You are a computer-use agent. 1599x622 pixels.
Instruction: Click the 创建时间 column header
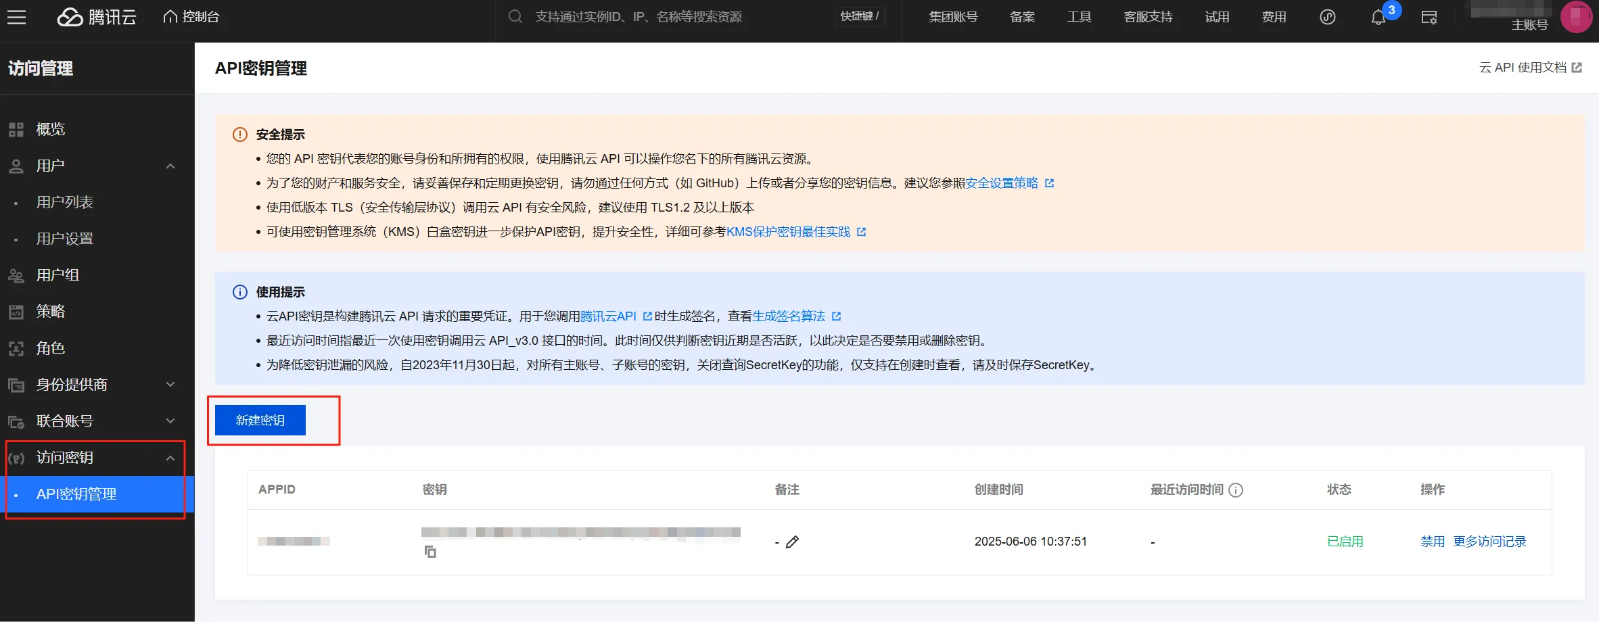999,489
